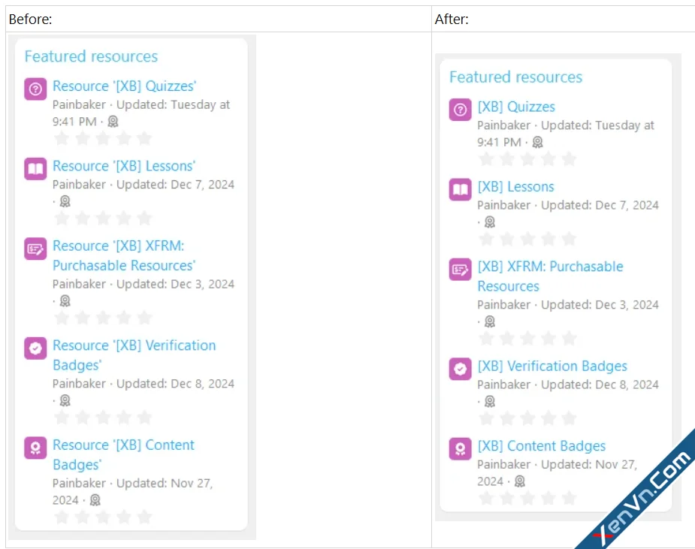The height and width of the screenshot is (549, 695).
Task: Click the Lessons book icon in Before panel
Action: [x=35, y=169]
